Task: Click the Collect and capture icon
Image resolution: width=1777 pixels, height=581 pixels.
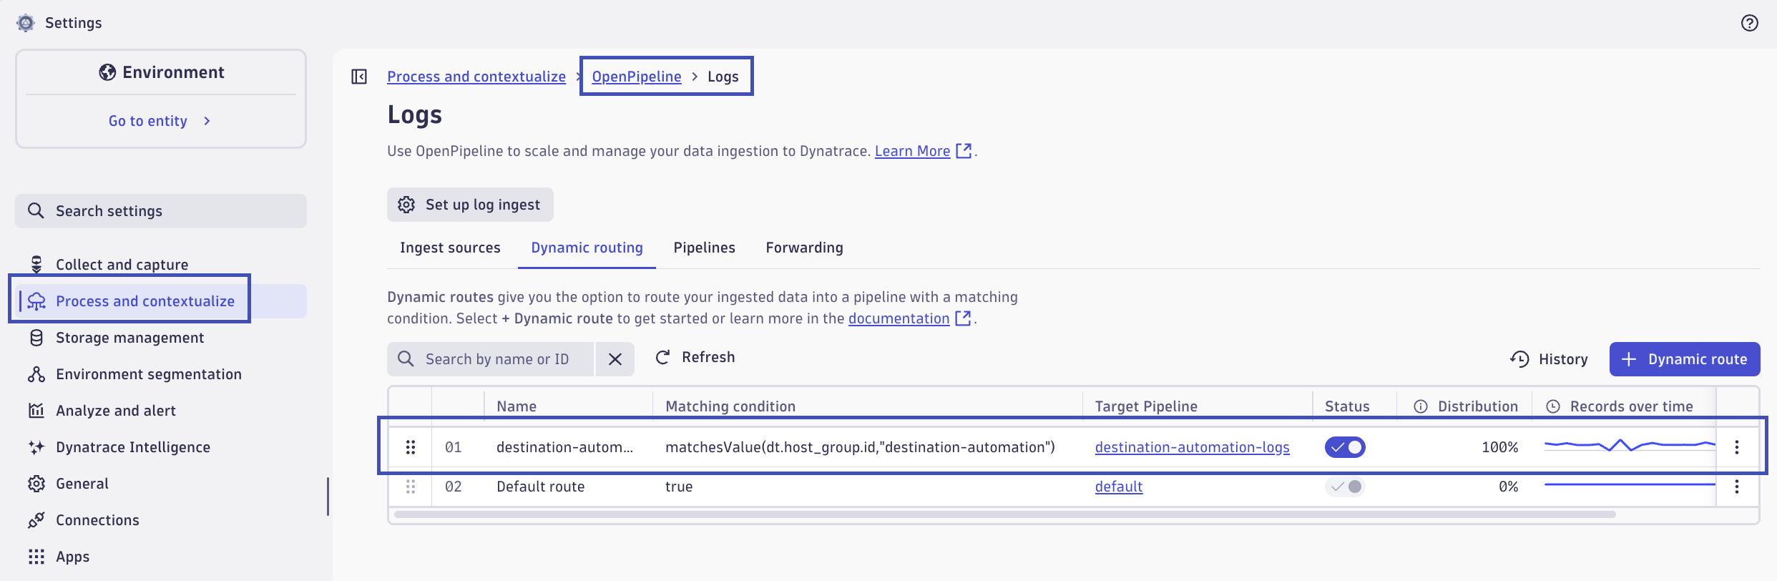Action: point(36,264)
